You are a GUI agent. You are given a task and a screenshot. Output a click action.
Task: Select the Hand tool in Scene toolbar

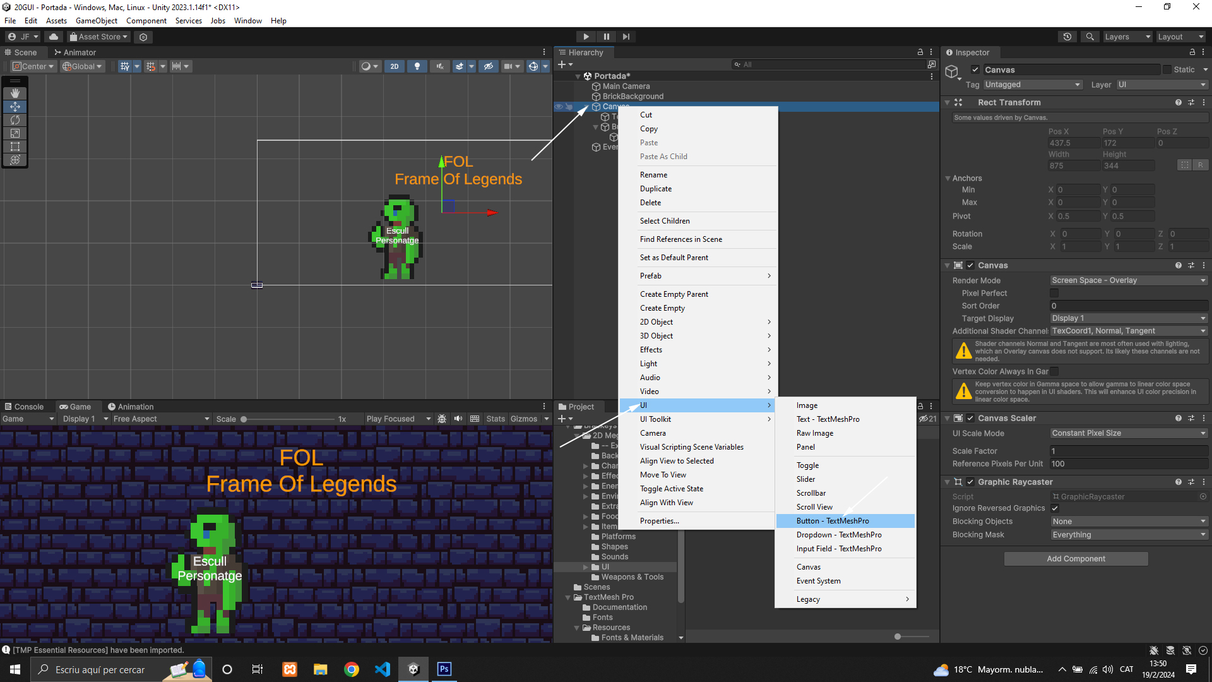tap(15, 93)
